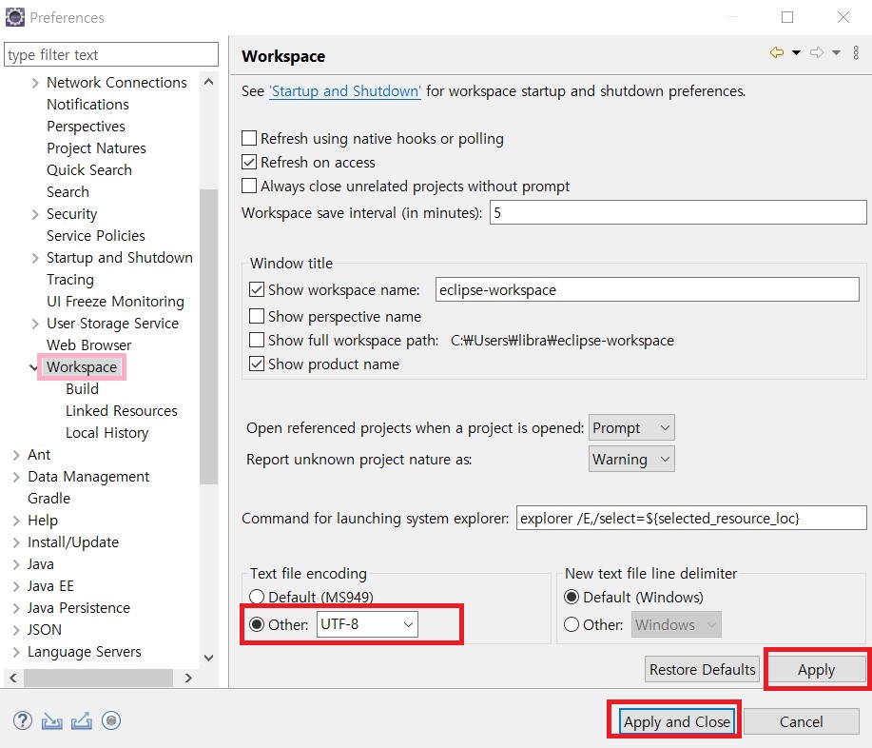
Task: Expand the User Storage Service node
Action: click(35, 324)
